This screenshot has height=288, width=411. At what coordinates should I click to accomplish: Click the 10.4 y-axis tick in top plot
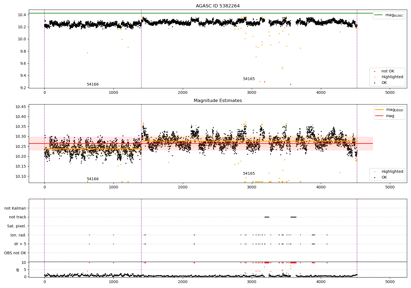click(22, 15)
